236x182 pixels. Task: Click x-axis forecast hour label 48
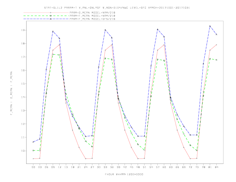tap(138, 167)
